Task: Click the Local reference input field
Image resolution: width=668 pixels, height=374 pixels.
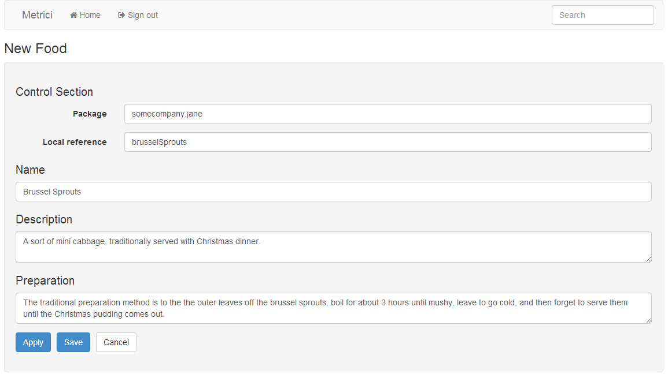Action: [x=387, y=142]
